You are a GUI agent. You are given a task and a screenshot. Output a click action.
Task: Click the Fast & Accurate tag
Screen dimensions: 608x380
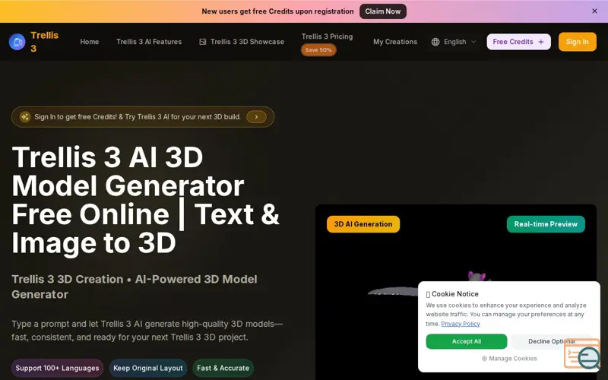pyautogui.click(x=223, y=368)
